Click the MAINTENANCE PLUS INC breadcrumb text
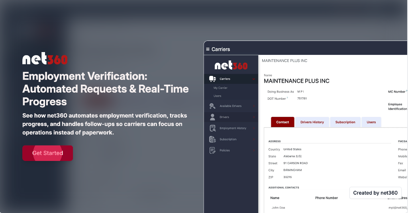 pyautogui.click(x=284, y=61)
